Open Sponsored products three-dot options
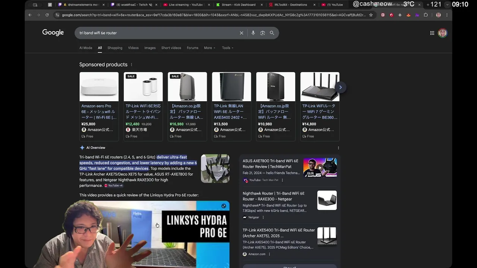 click(x=131, y=64)
